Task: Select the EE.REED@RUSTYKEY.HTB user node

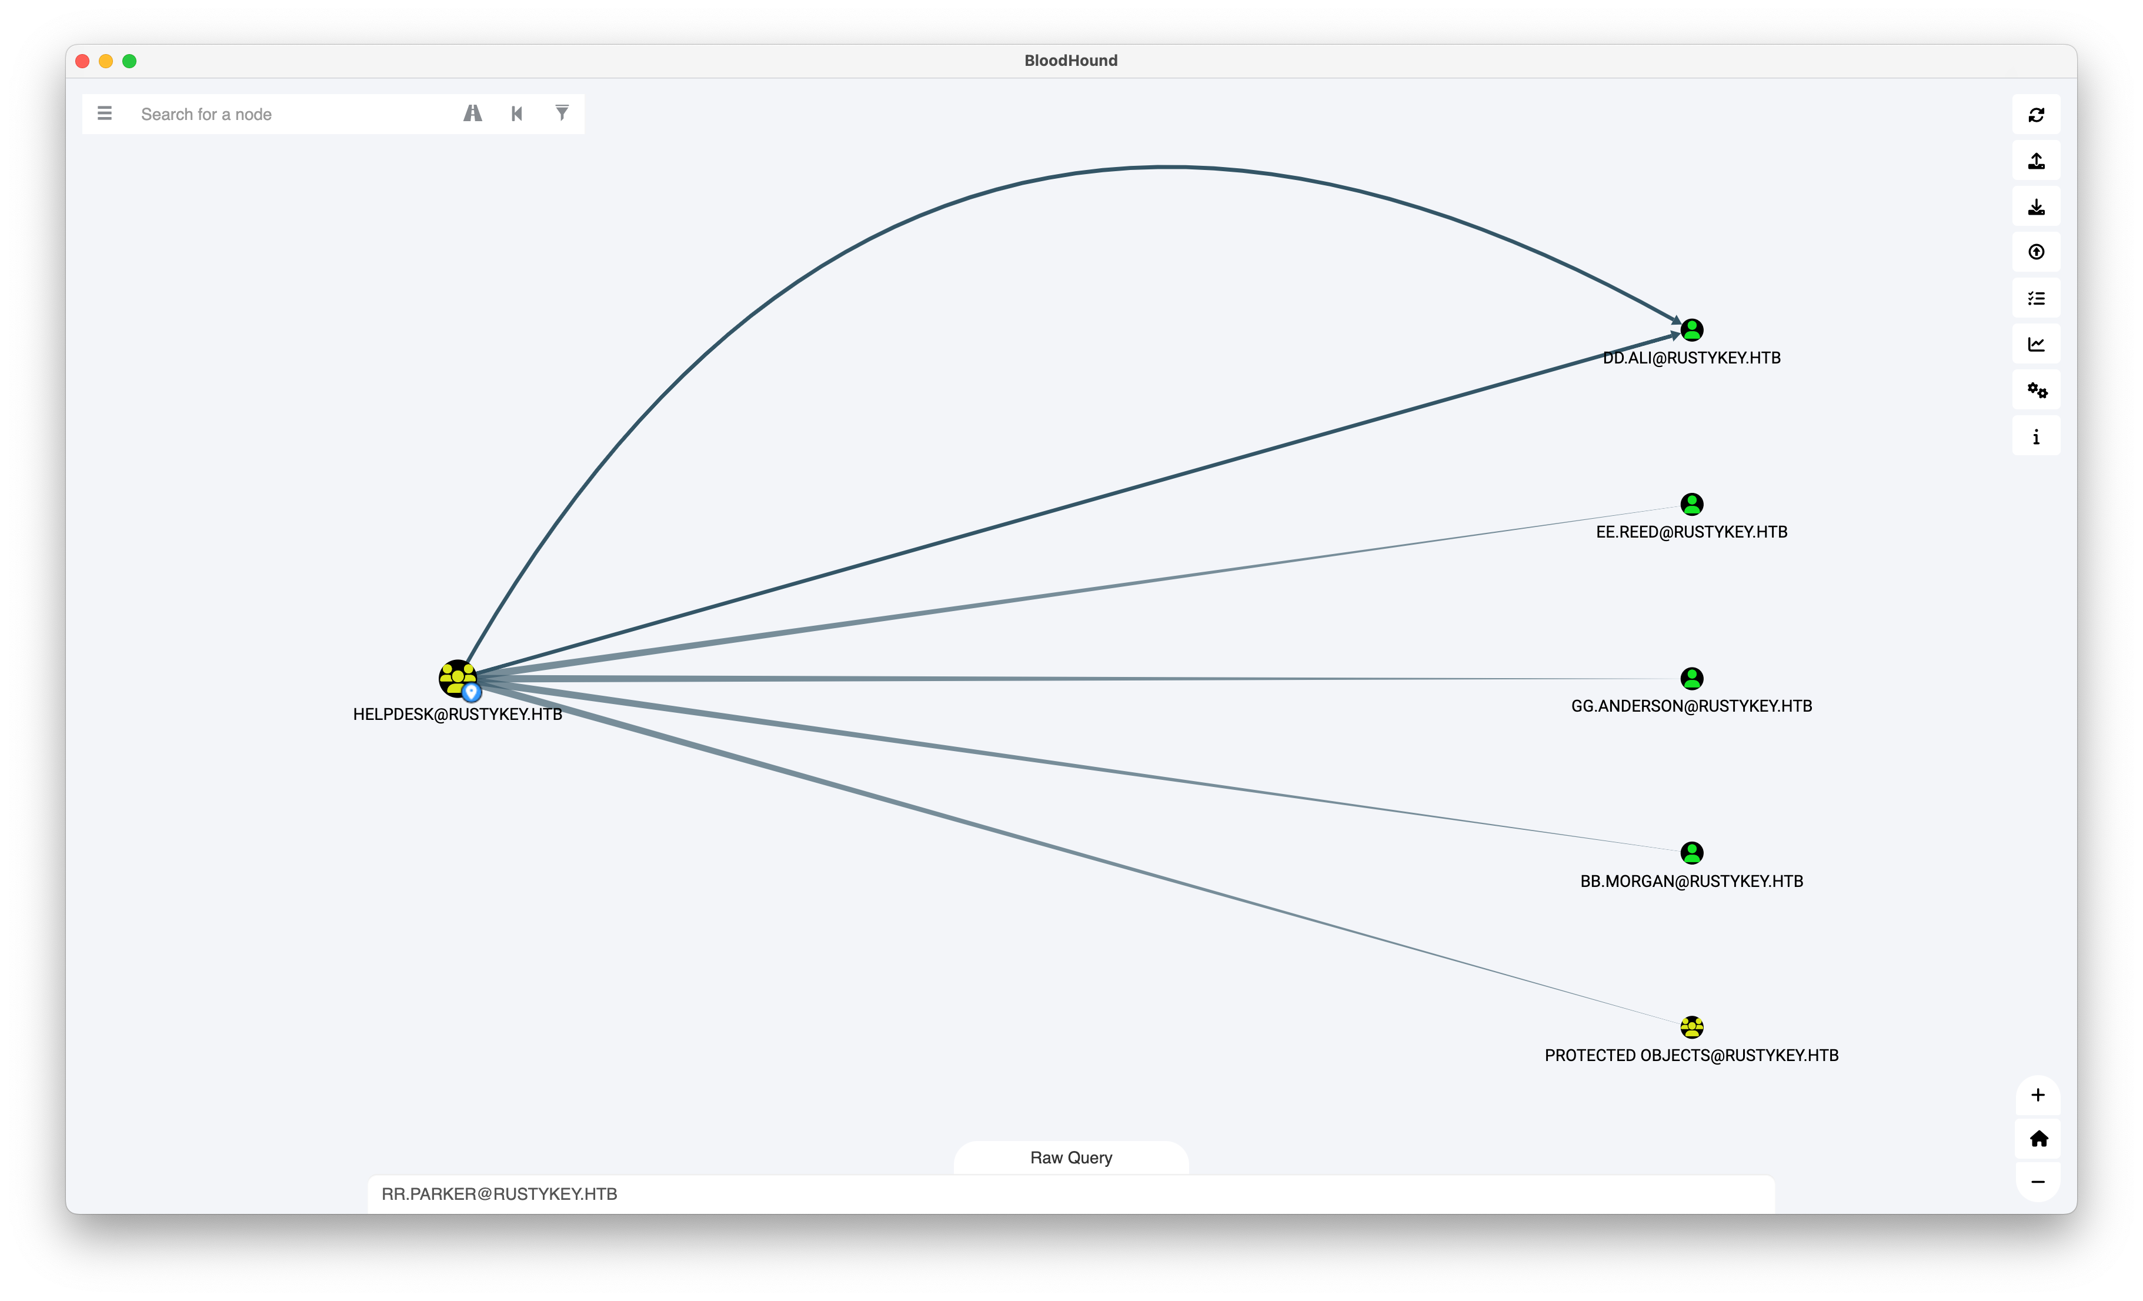Action: [x=1691, y=505]
